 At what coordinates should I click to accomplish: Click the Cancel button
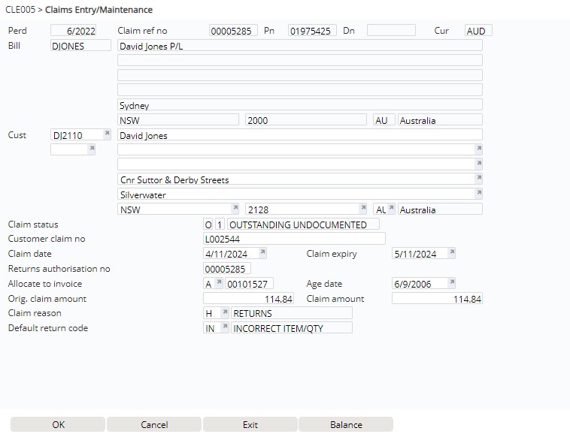click(x=154, y=424)
